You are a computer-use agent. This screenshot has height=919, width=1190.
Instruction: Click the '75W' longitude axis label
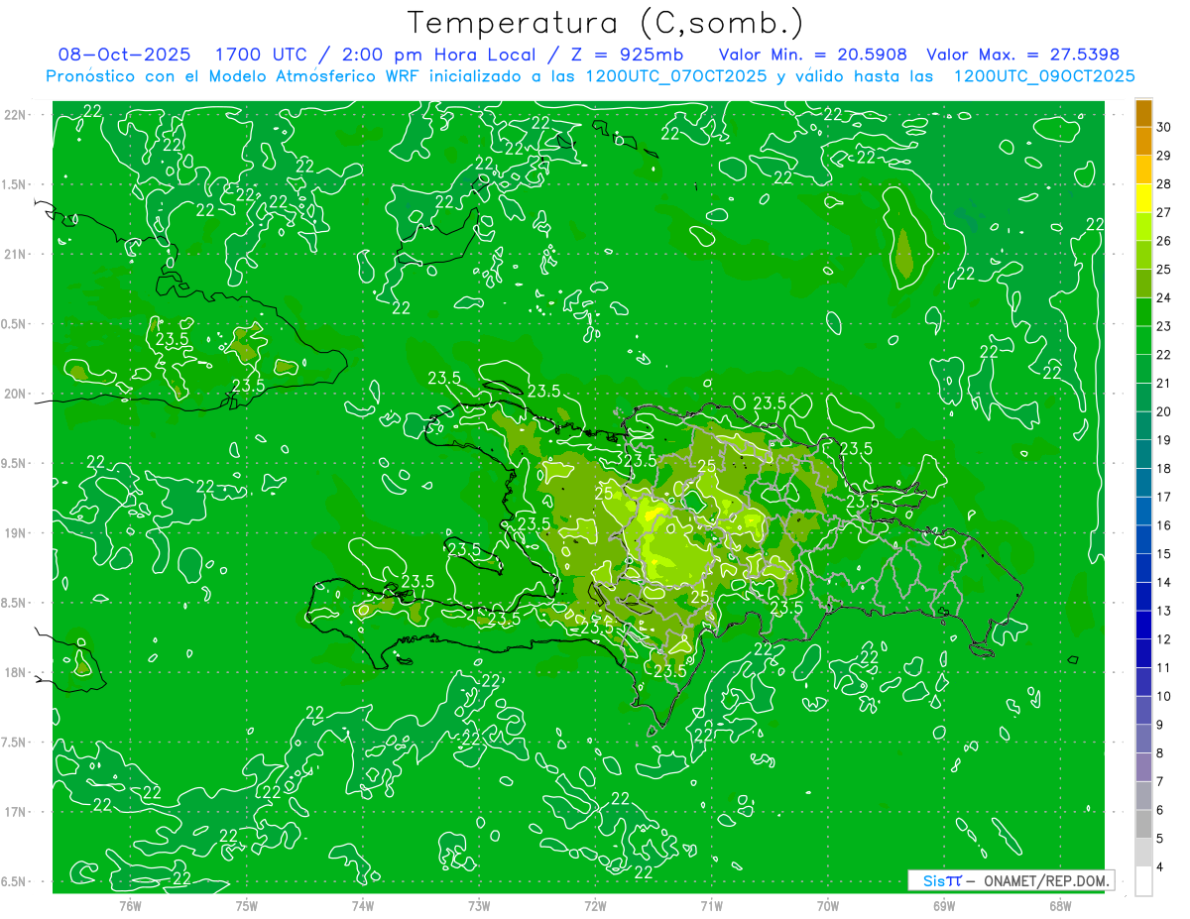246,906
